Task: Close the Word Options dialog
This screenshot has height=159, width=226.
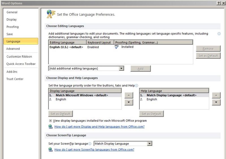Action: pos(223,3)
